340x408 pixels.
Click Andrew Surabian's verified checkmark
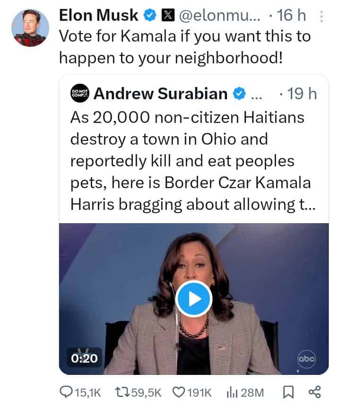click(x=239, y=94)
